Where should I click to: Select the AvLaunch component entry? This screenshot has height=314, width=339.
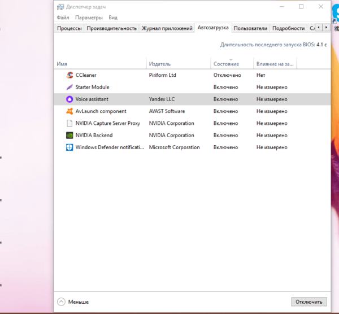[101, 111]
